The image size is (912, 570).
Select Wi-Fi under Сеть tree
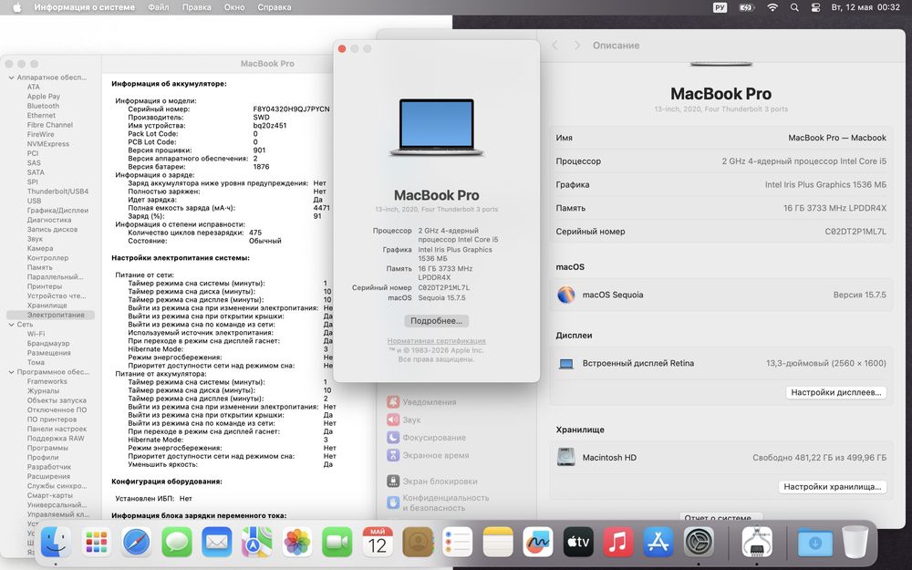36,334
